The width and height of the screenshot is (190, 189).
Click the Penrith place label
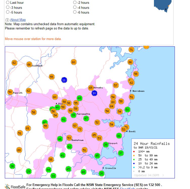pos(18,93)
